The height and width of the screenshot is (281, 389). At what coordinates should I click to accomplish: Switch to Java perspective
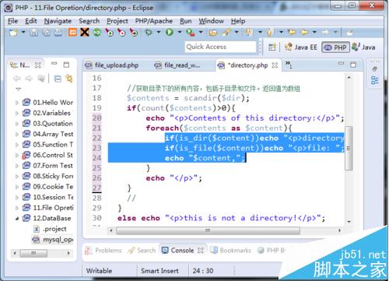pos(363,47)
